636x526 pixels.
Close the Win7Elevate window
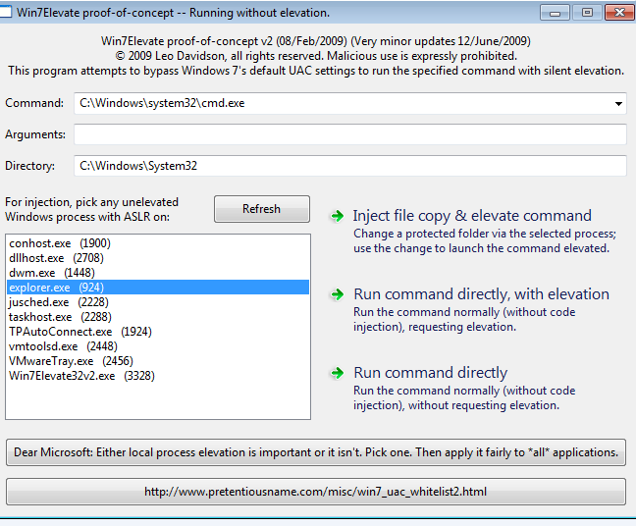pyautogui.click(x=619, y=13)
